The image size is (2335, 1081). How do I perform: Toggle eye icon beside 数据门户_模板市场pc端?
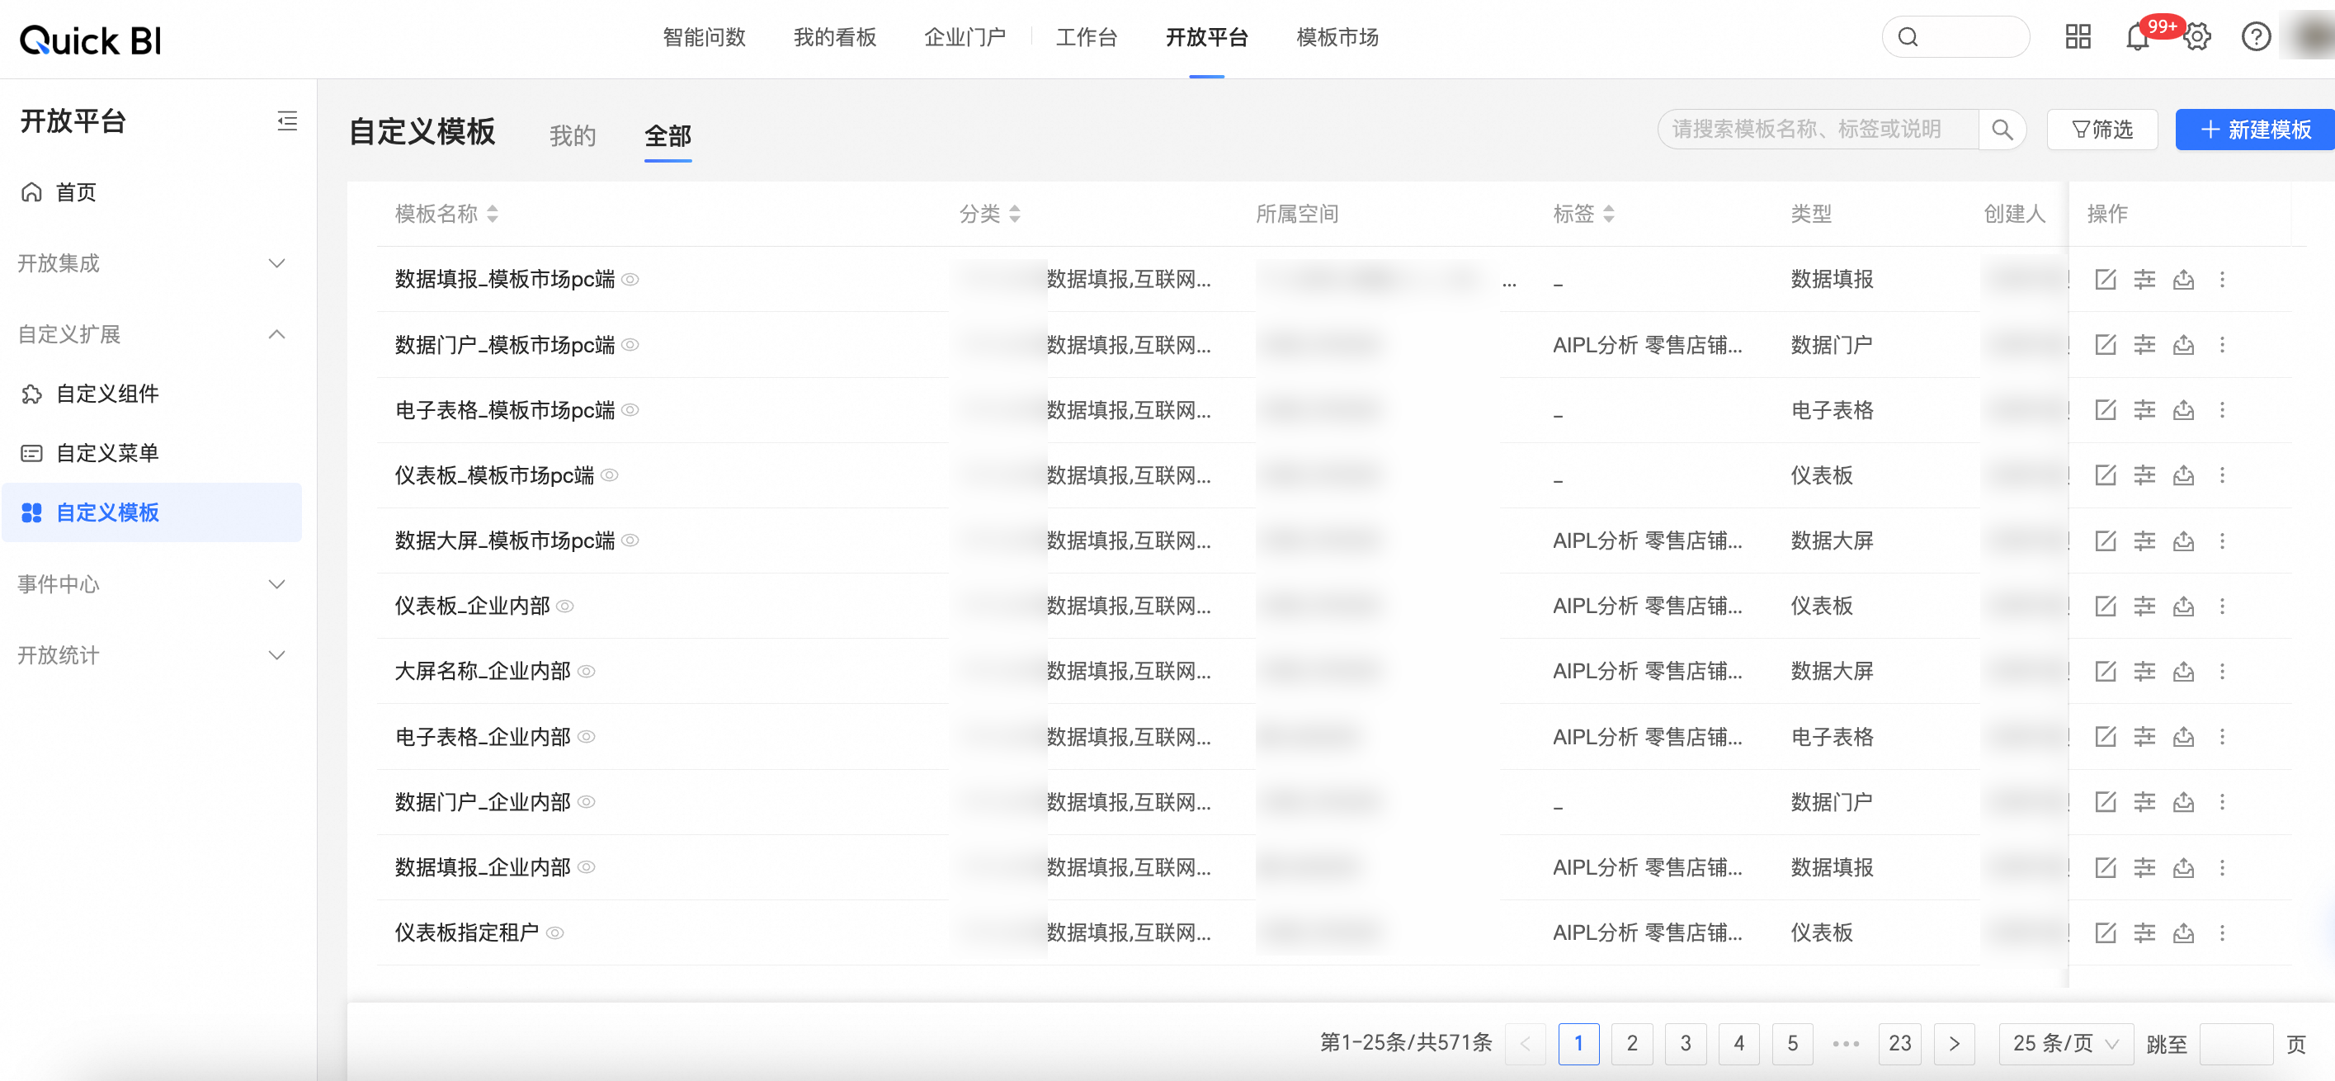click(x=630, y=345)
